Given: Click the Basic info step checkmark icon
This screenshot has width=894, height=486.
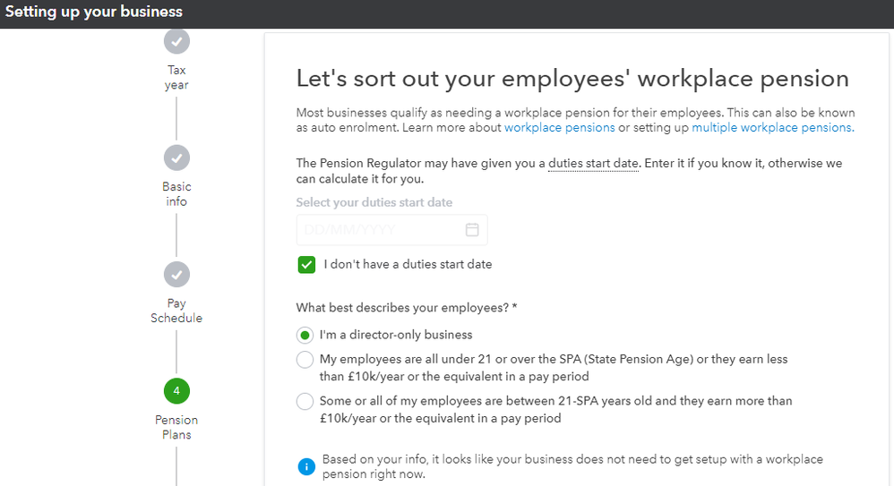Looking at the screenshot, I should 176,158.
